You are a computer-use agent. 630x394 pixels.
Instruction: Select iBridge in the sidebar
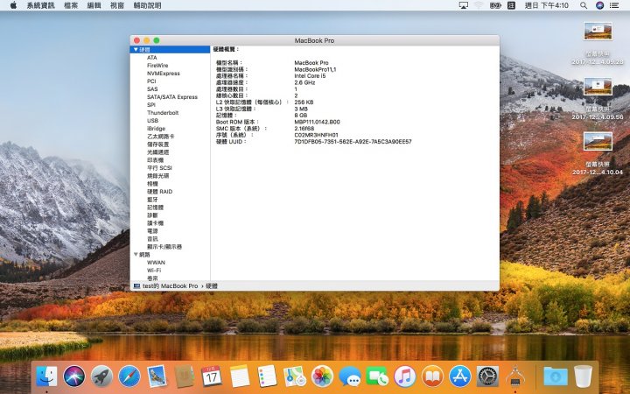click(156, 128)
